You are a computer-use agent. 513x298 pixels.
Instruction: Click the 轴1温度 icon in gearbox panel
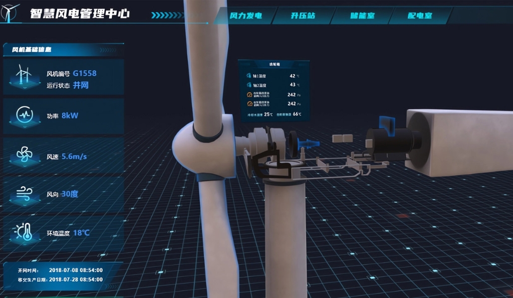tap(249, 76)
